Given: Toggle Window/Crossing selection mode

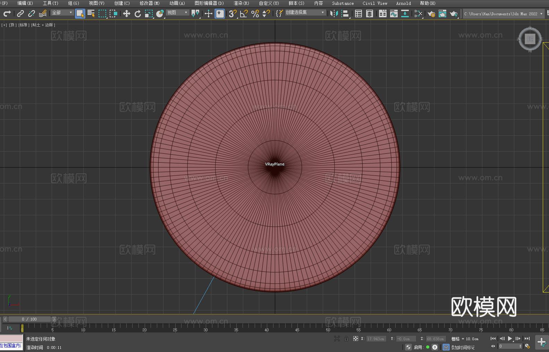Looking at the screenshot, I should 113,13.
